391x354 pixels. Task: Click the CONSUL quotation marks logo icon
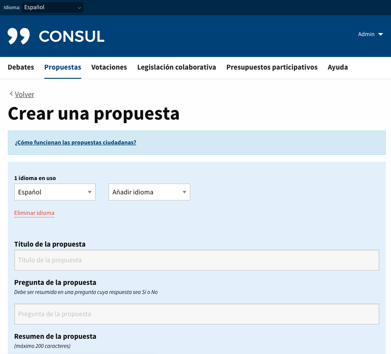tap(19, 36)
